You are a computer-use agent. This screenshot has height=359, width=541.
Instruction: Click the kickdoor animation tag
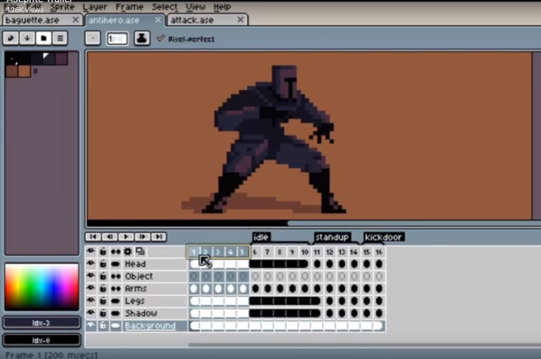[x=383, y=238]
